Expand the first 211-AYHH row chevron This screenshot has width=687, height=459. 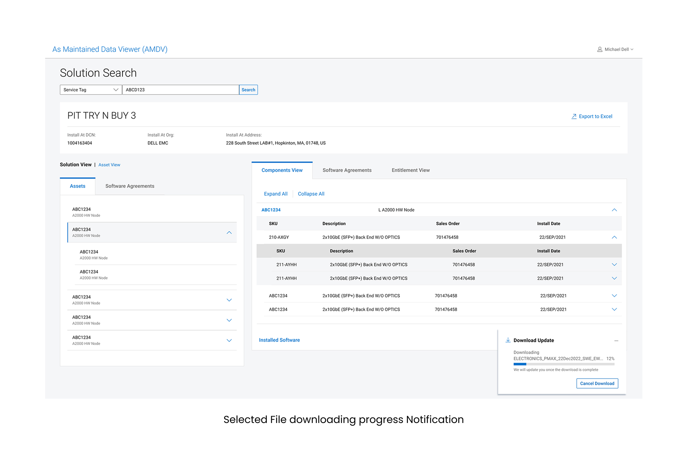coord(614,265)
